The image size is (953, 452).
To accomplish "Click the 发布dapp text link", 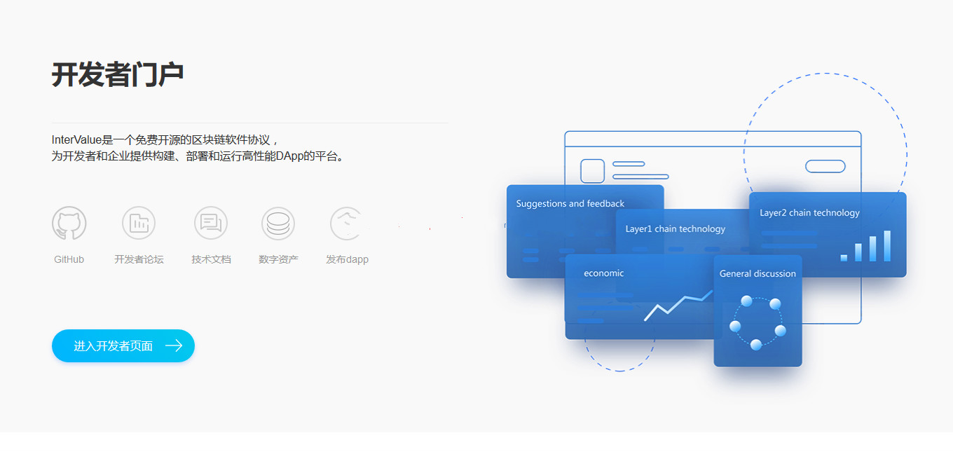I will [347, 259].
